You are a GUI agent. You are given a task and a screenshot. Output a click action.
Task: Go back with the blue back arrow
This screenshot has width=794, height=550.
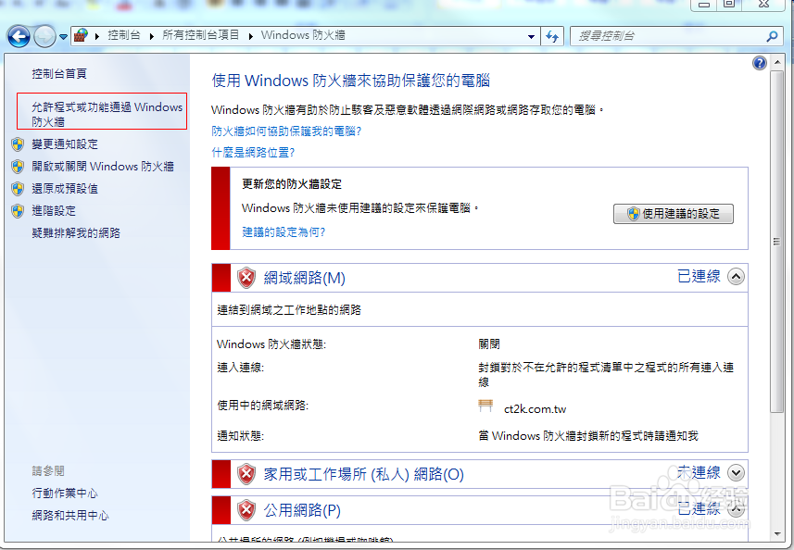tap(19, 36)
